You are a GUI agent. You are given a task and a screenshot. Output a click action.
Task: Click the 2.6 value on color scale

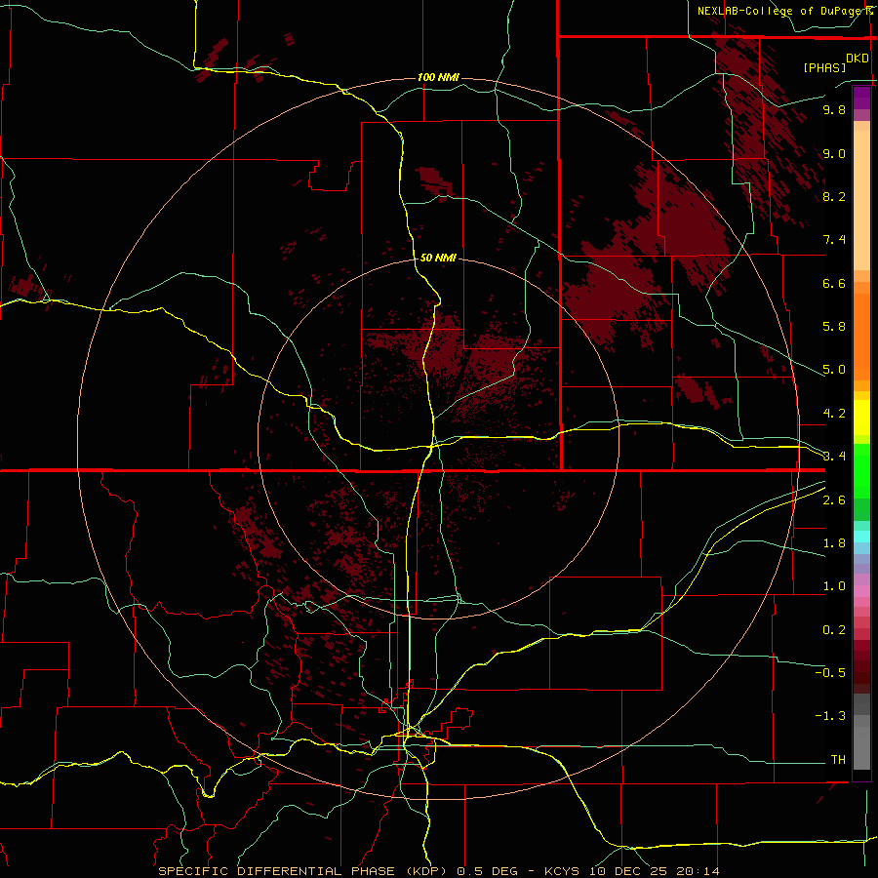click(834, 500)
